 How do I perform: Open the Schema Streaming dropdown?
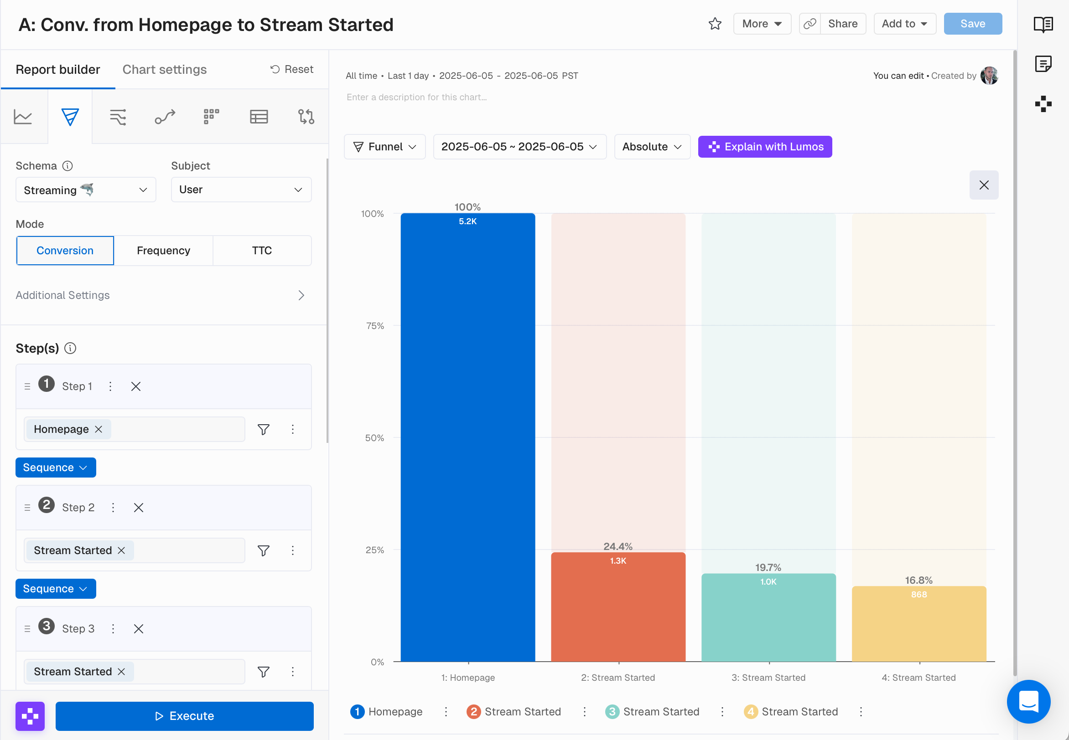[x=86, y=190]
